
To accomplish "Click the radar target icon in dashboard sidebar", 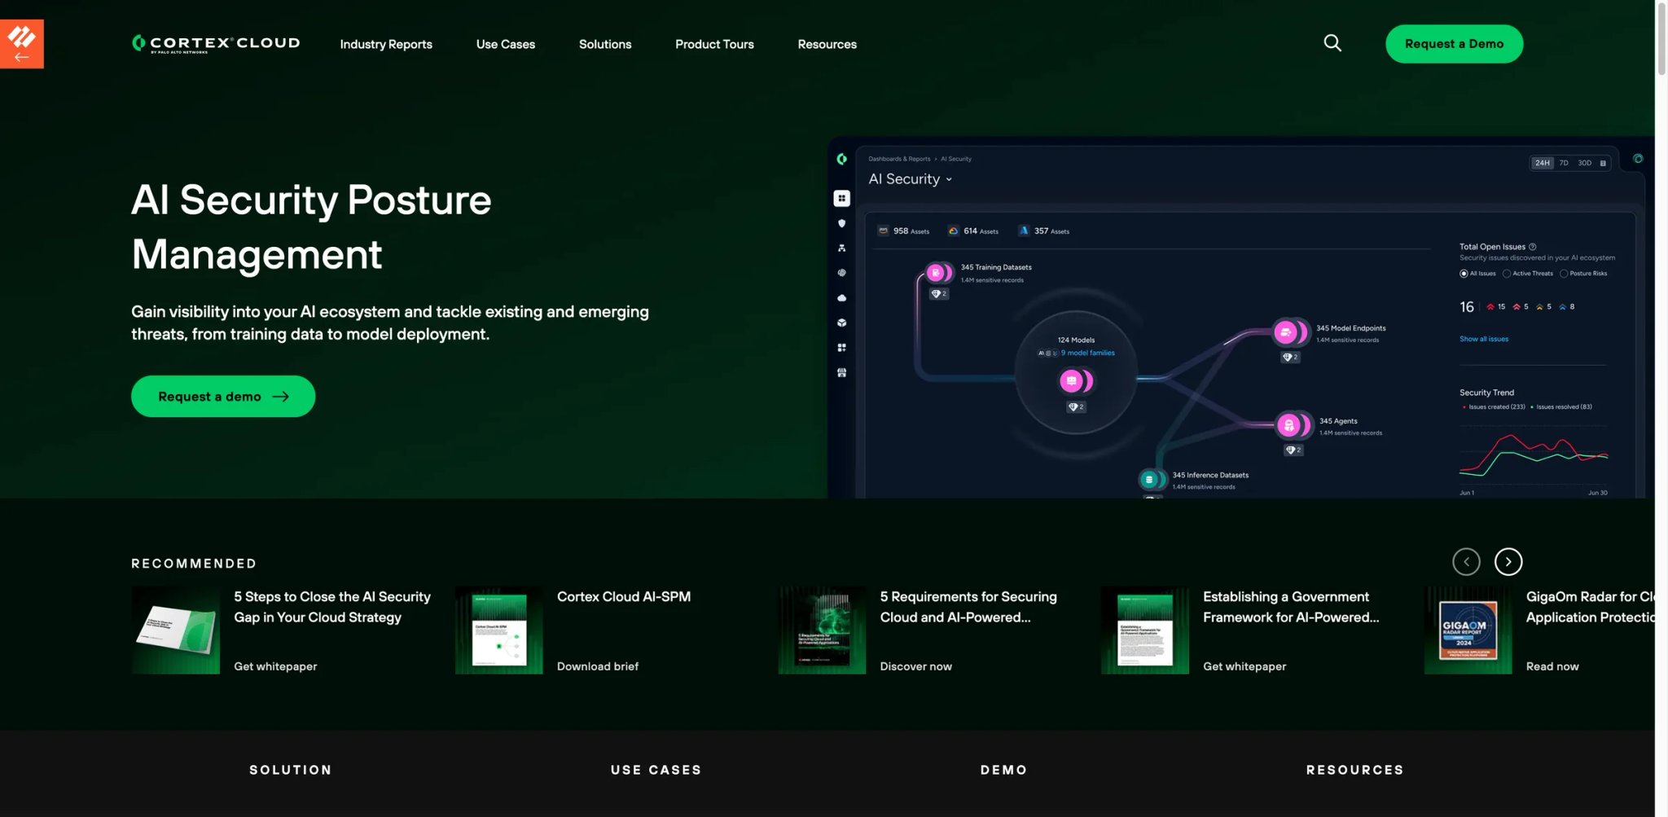I will (841, 273).
